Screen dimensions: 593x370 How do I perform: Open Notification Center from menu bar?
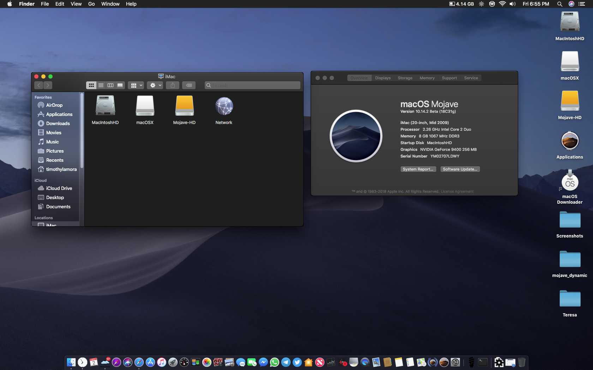click(x=582, y=4)
